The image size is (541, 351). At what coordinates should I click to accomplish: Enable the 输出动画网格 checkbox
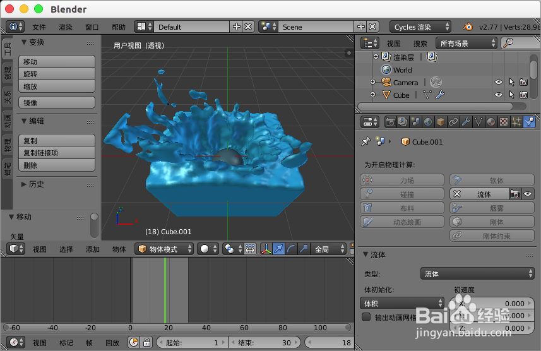[366, 317]
